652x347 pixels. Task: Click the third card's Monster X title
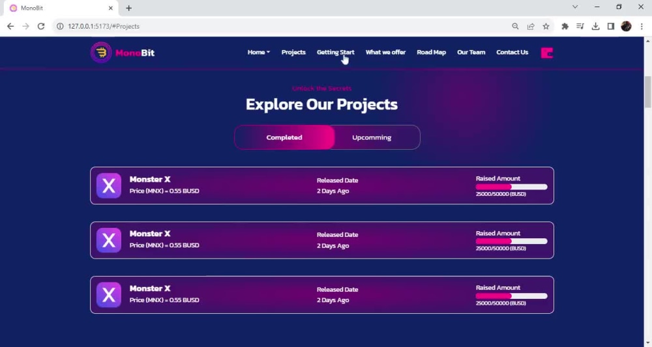tap(150, 288)
